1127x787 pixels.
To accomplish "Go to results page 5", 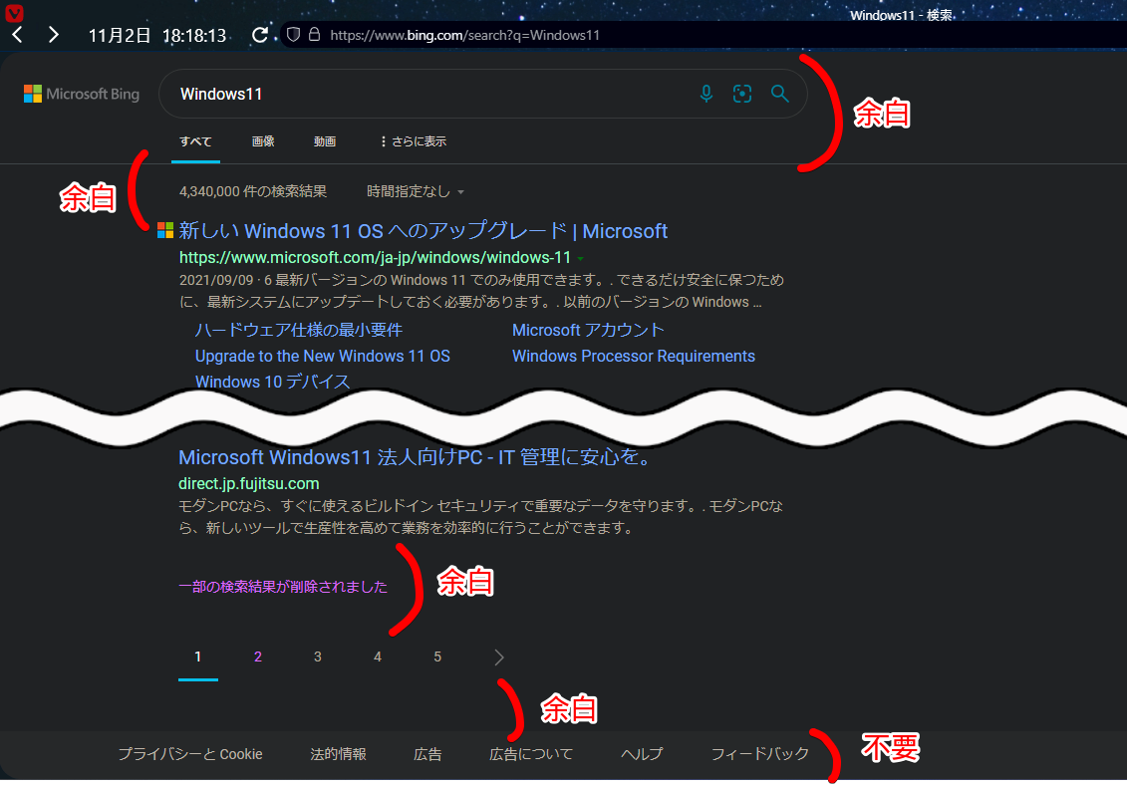I will (x=437, y=656).
